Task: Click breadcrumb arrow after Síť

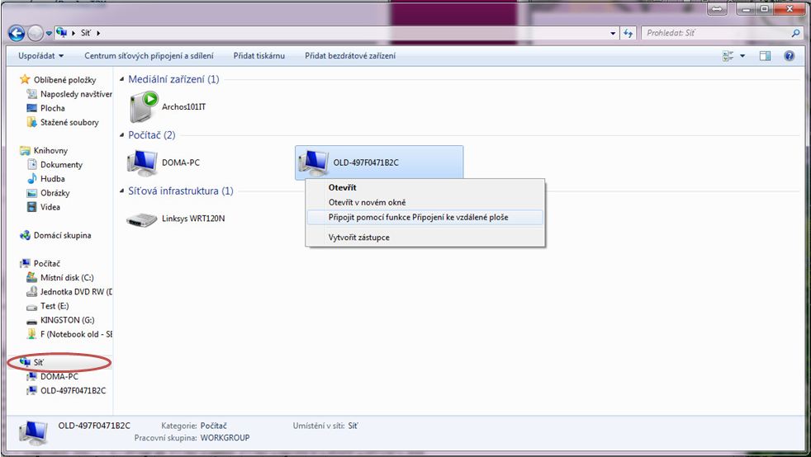Action: (98, 33)
